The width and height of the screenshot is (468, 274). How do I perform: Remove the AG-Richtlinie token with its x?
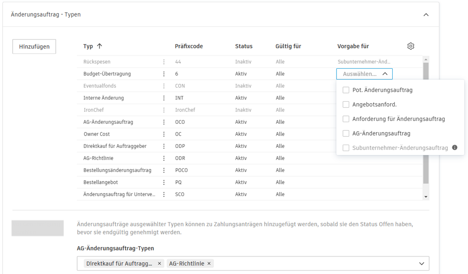209,263
